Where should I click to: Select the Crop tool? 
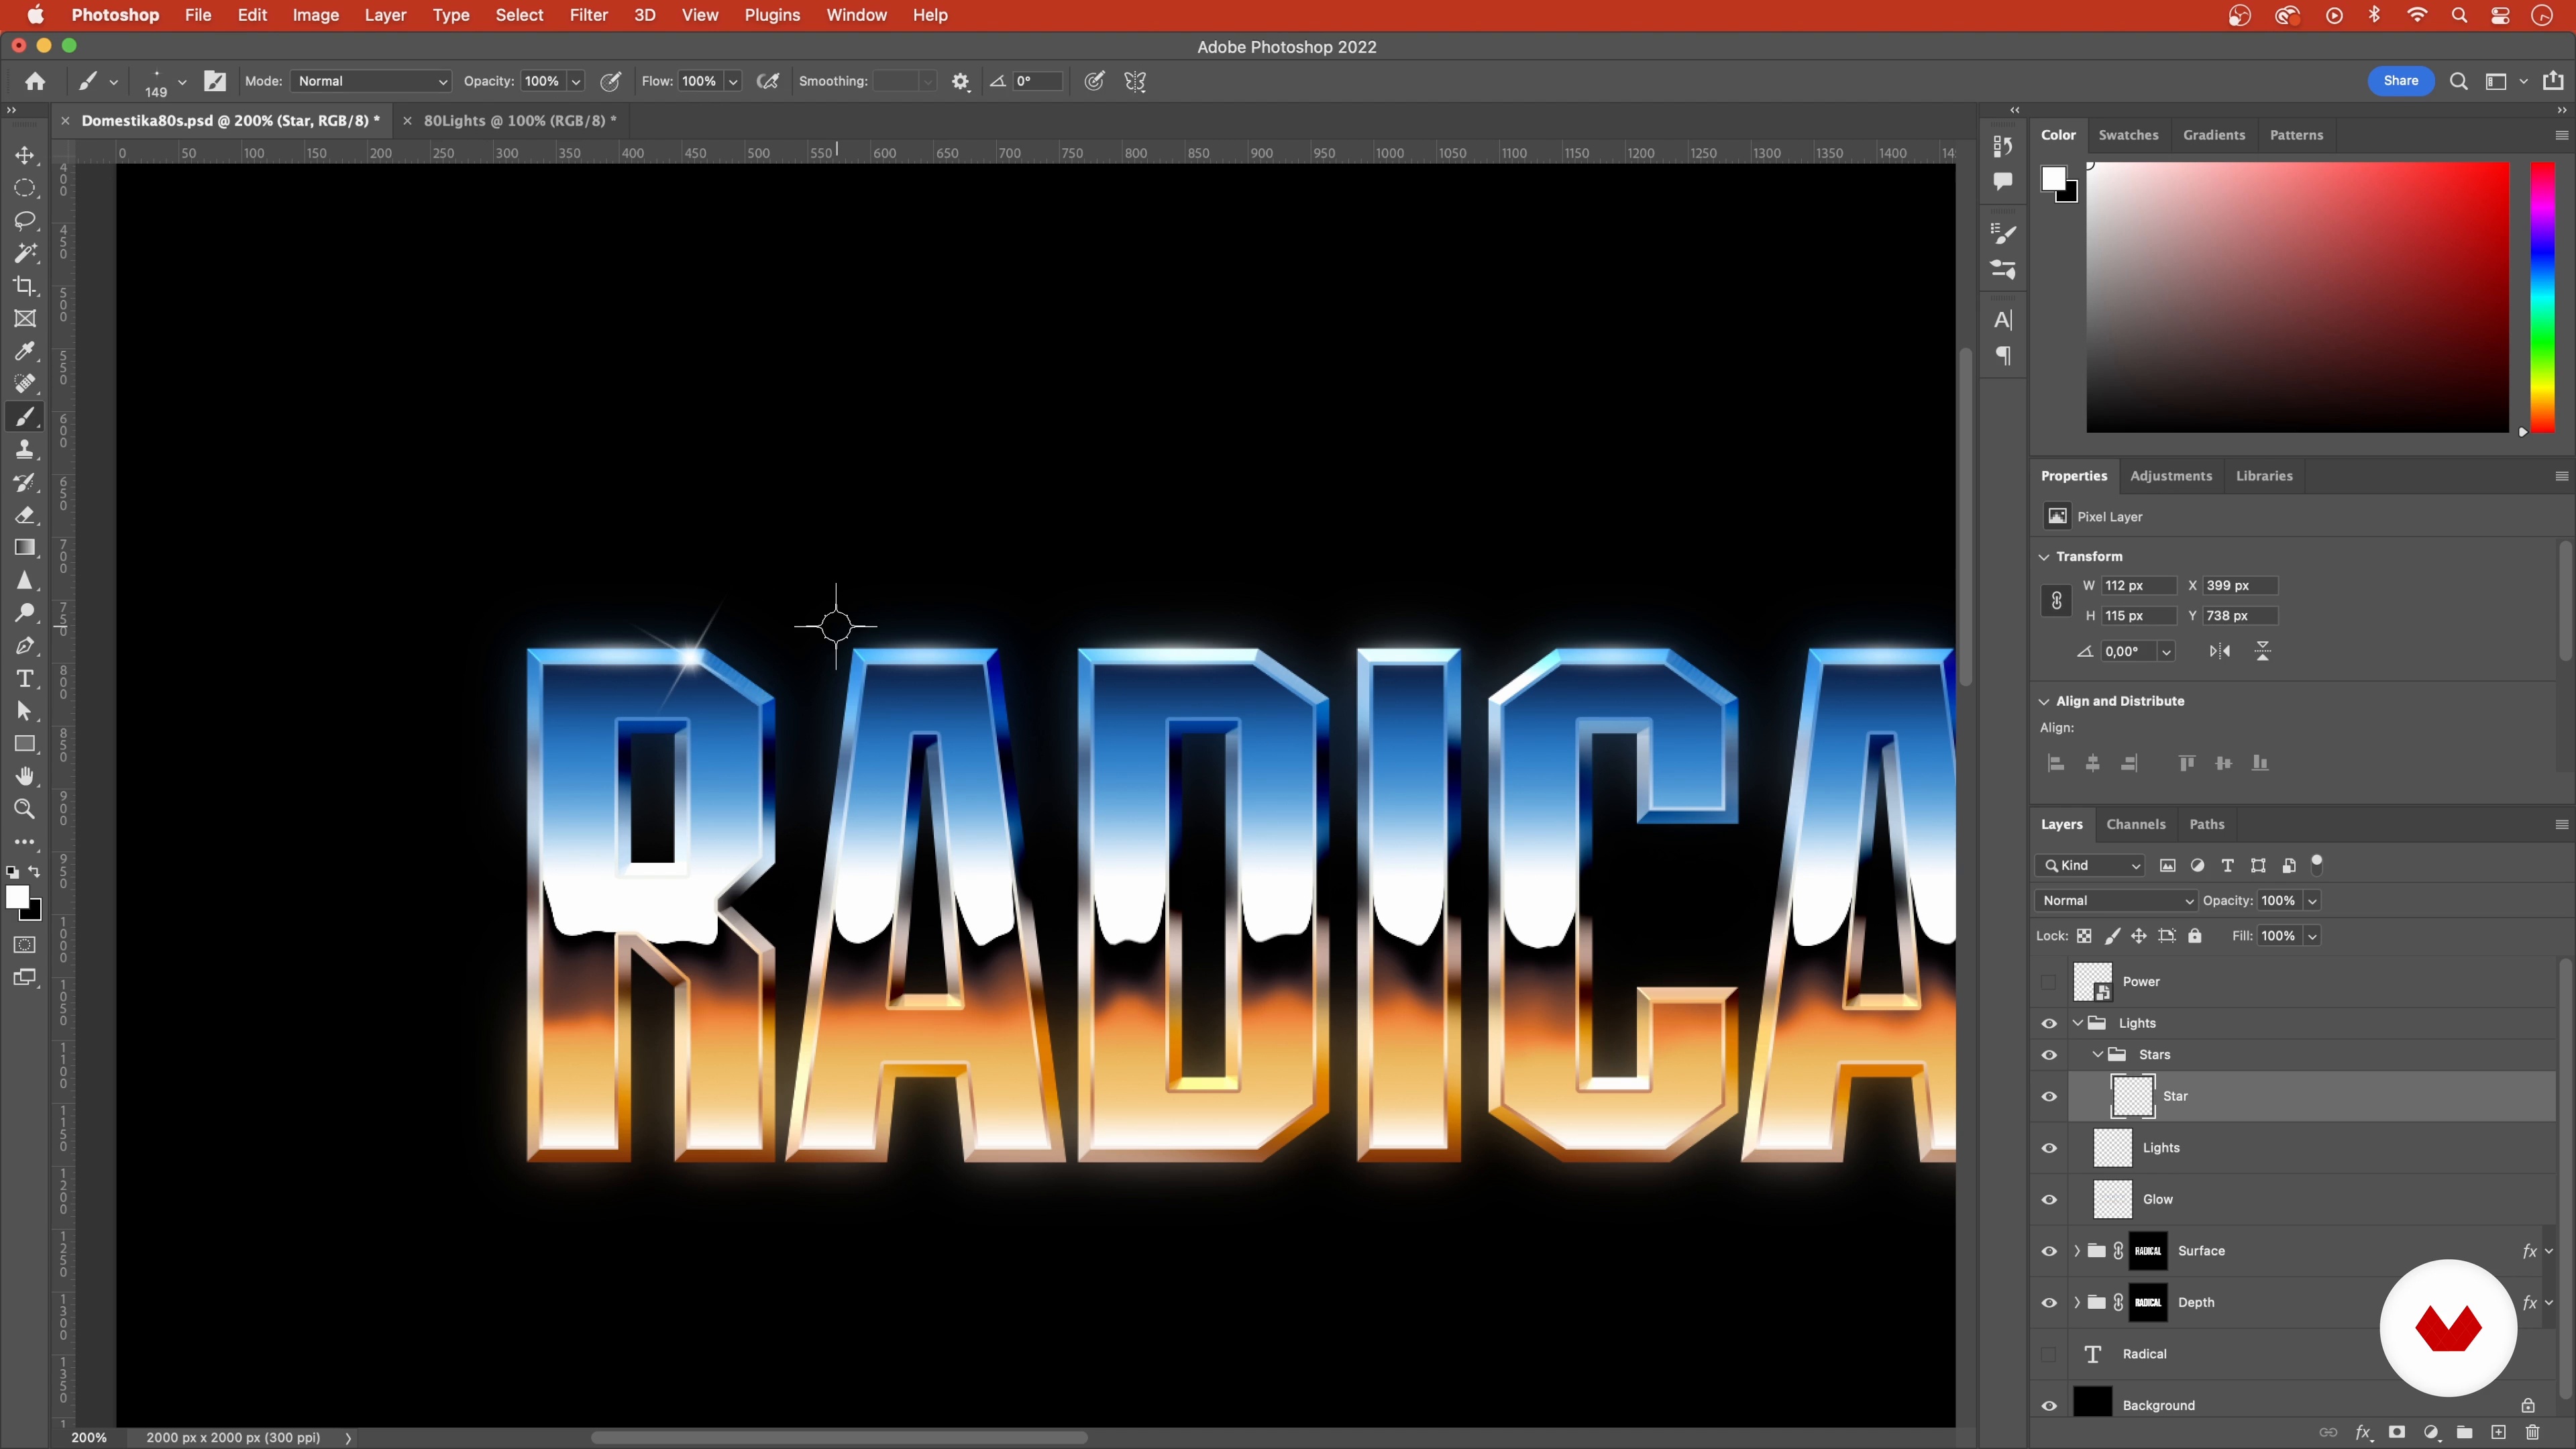click(x=25, y=286)
